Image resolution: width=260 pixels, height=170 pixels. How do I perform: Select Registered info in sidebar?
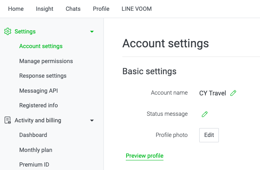pos(38,105)
